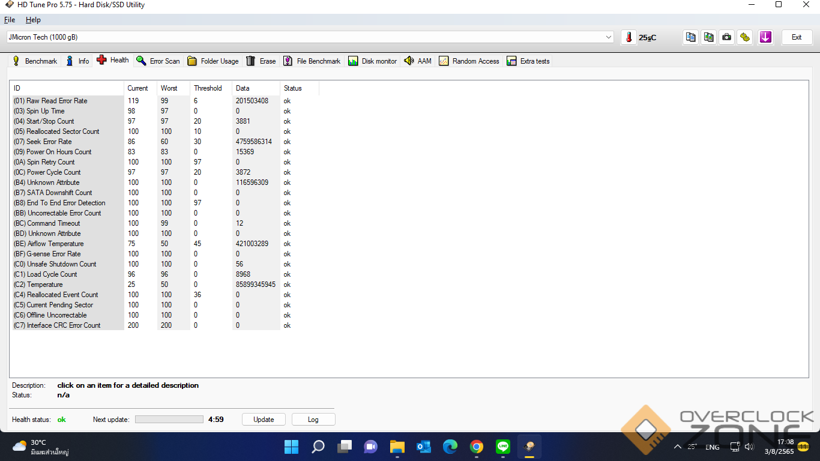This screenshot has height=461, width=820.
Task: Select the Command Timeout attribute
Action: tap(47, 223)
